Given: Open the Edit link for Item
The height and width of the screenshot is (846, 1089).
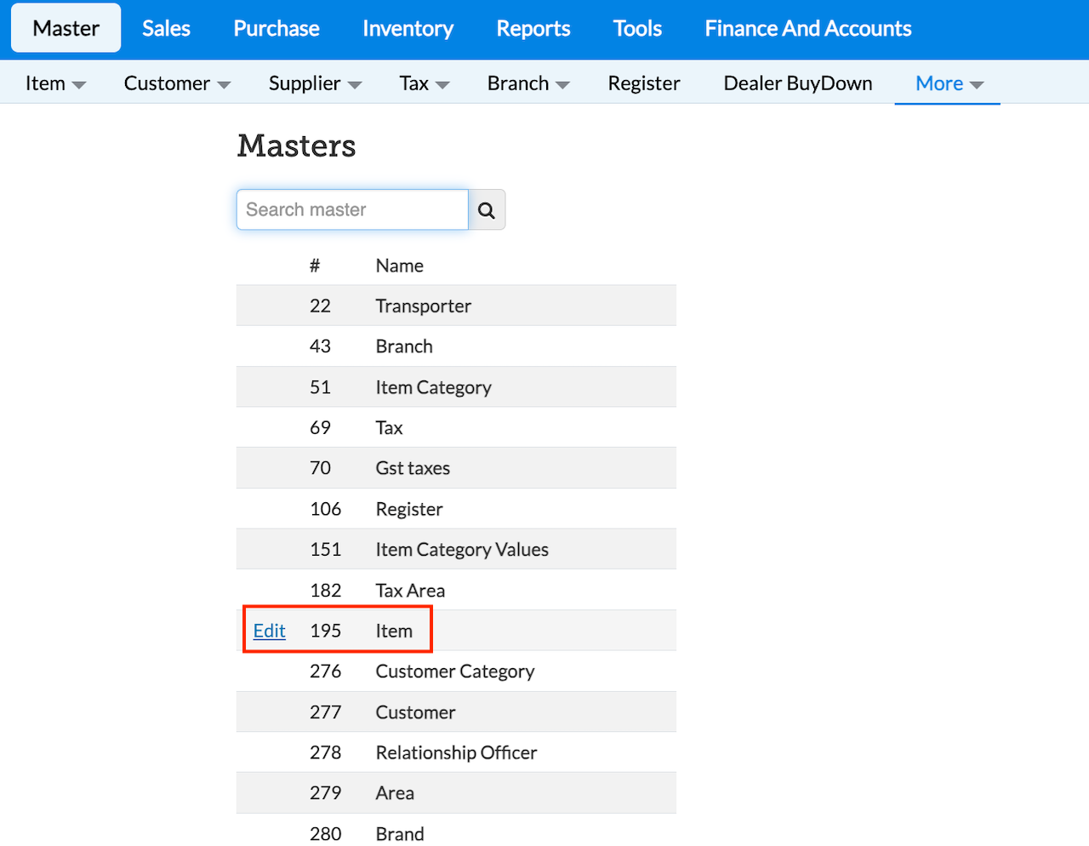Looking at the screenshot, I should (269, 631).
